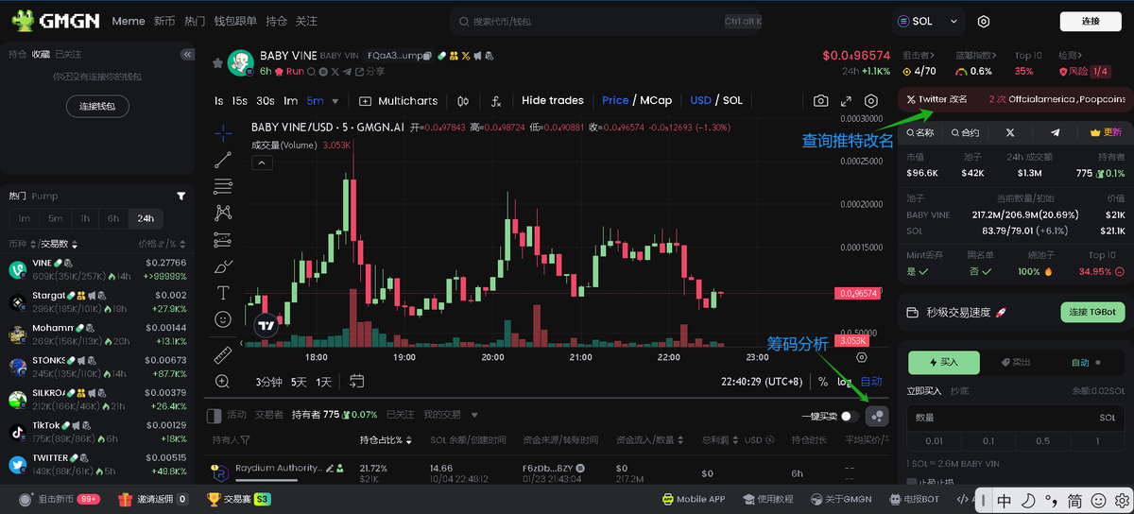Expand the chart to fullscreen
Screen dimensions: 1134x514
(846, 101)
